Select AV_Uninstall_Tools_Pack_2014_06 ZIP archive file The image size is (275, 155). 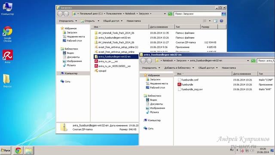coord(114,42)
